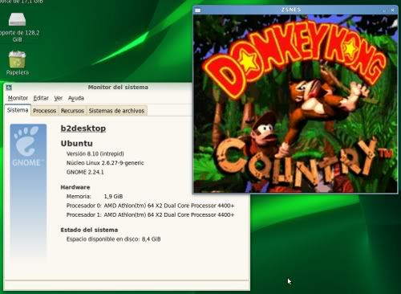Screen dimensions: 401x294
Task: Click the Hardware section heading
Action: tap(75, 187)
